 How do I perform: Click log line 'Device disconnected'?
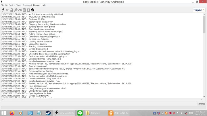tap(38, 49)
